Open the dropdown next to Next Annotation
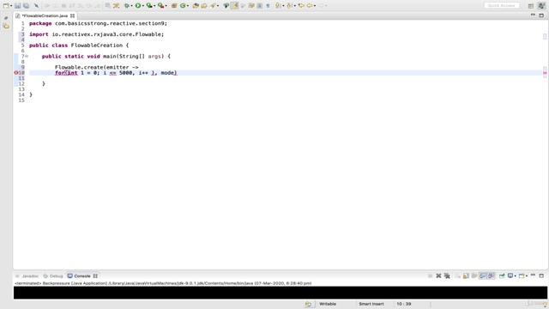The image size is (549, 309). click(x=283, y=6)
